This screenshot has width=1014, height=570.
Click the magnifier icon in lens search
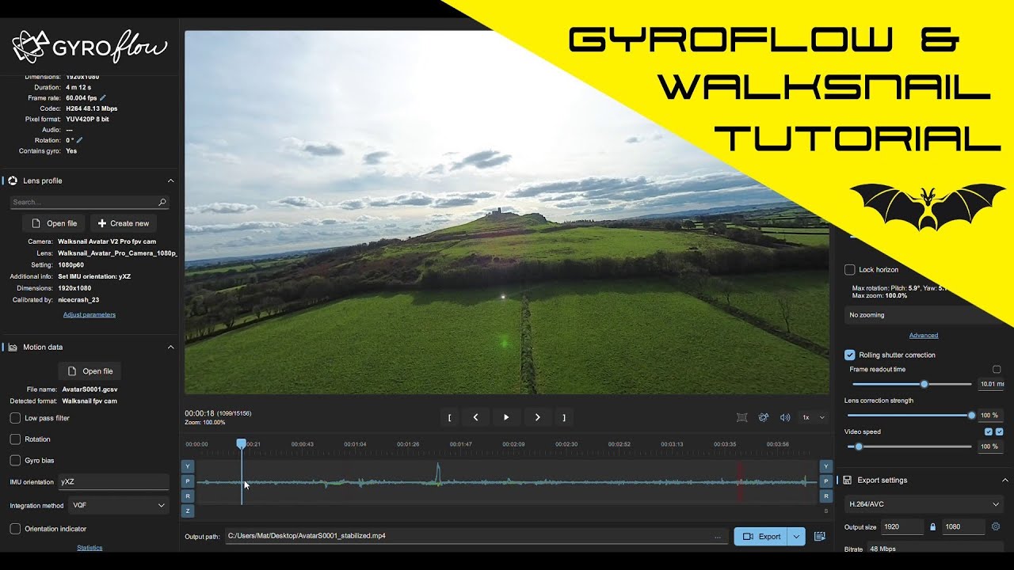pos(162,203)
